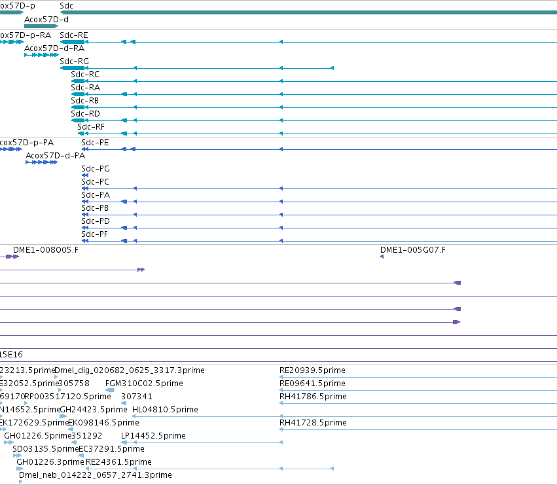Click the Sdc-PC protein label
Image resolution: width=557 pixels, height=485 pixels.
click(x=95, y=182)
